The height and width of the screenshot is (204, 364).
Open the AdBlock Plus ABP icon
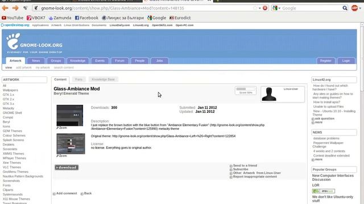tap(354, 8)
